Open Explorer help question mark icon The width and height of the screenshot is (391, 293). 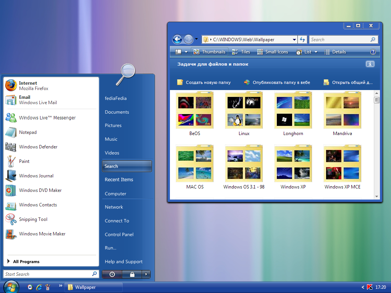pos(373,52)
